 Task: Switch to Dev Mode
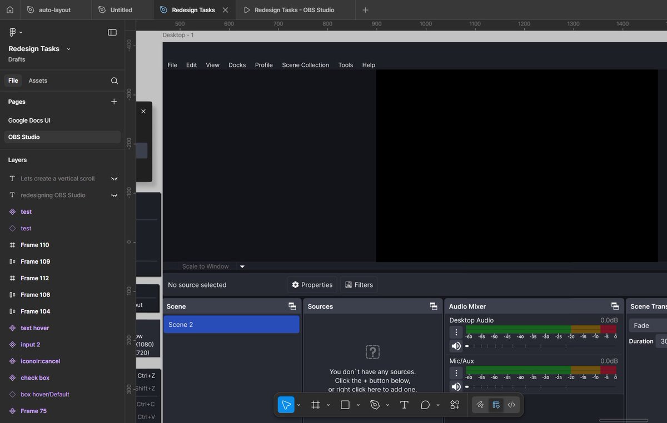[x=512, y=405]
